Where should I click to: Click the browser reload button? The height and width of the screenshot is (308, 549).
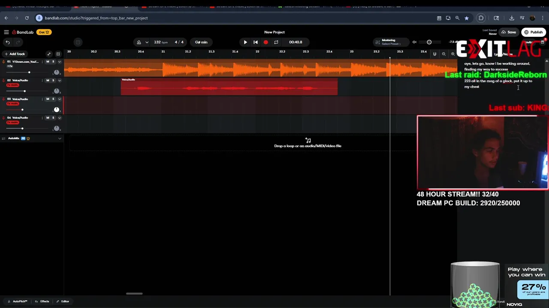pos(27,18)
